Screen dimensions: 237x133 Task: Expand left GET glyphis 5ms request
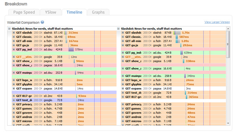[x=14, y=84]
